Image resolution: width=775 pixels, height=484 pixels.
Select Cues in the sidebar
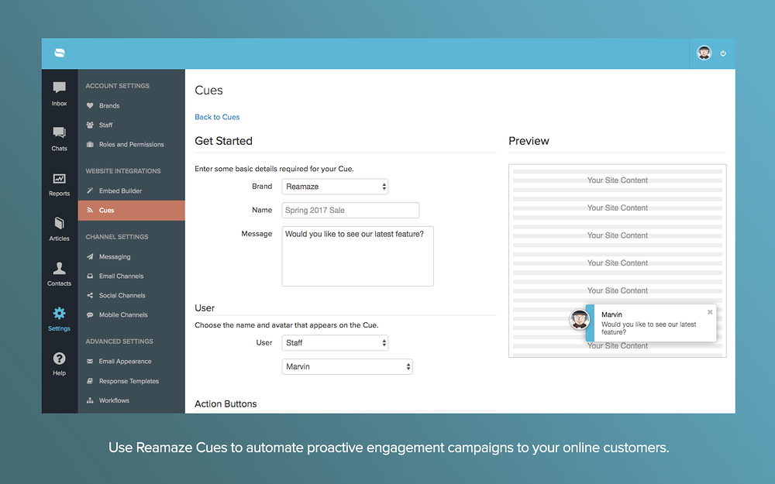point(132,211)
